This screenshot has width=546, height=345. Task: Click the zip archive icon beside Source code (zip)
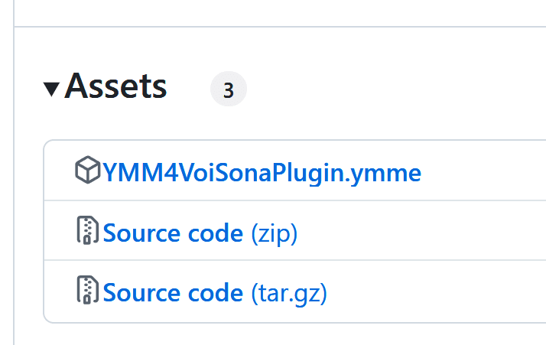pyautogui.click(x=89, y=231)
